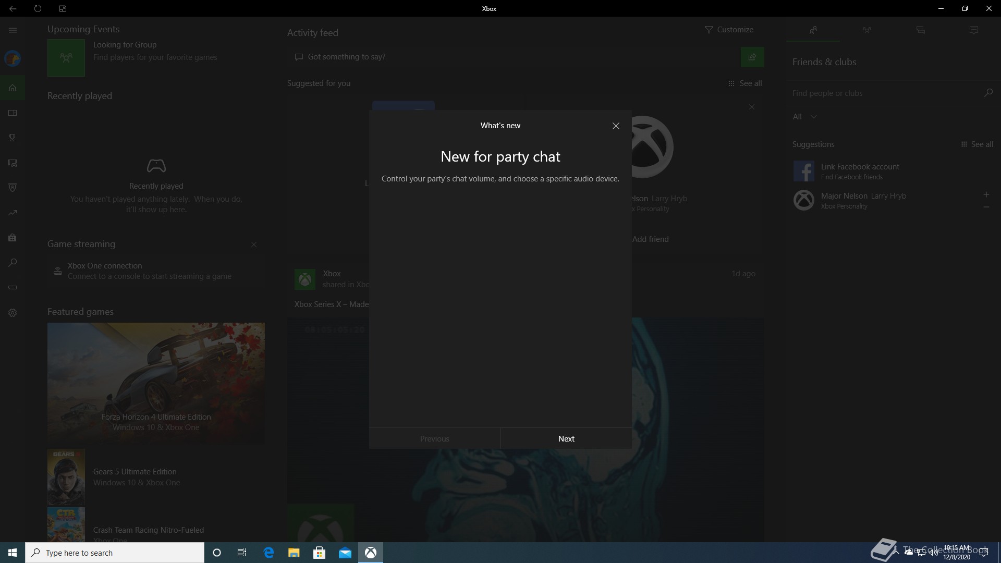Open the Xbox post avatar in feed
The image size is (1001, 563).
tap(305, 279)
